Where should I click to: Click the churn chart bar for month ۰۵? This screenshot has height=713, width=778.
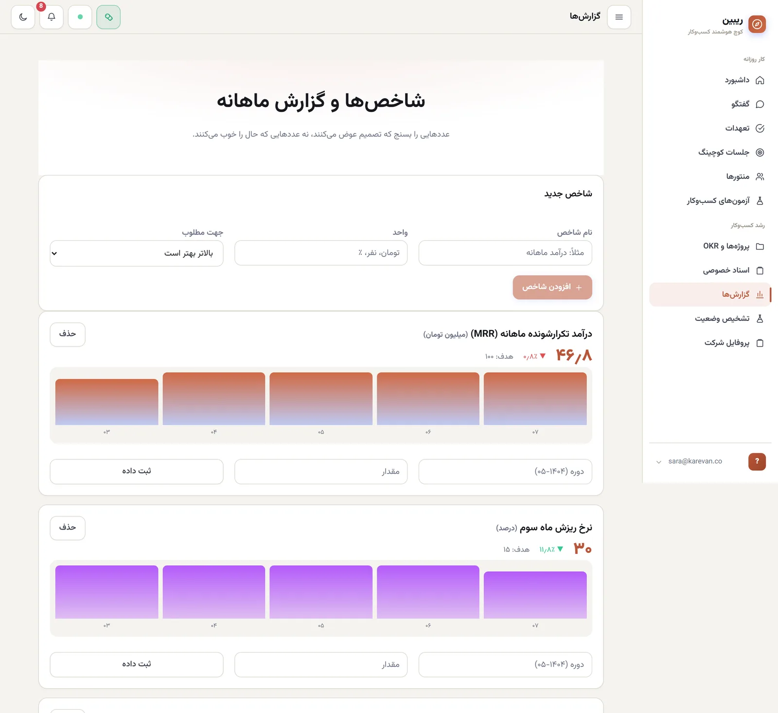321,592
